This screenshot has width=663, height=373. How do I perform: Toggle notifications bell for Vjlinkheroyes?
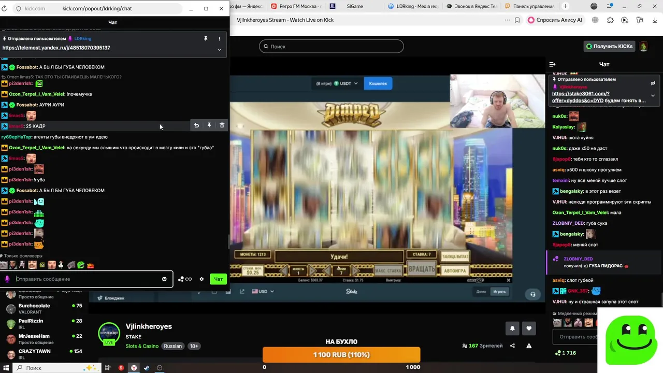(x=512, y=328)
